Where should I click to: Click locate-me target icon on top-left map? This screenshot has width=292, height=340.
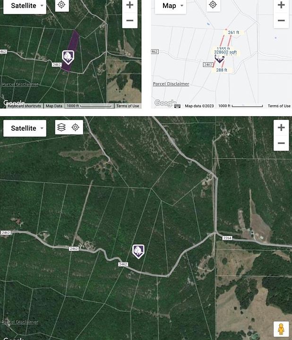[x=62, y=4]
